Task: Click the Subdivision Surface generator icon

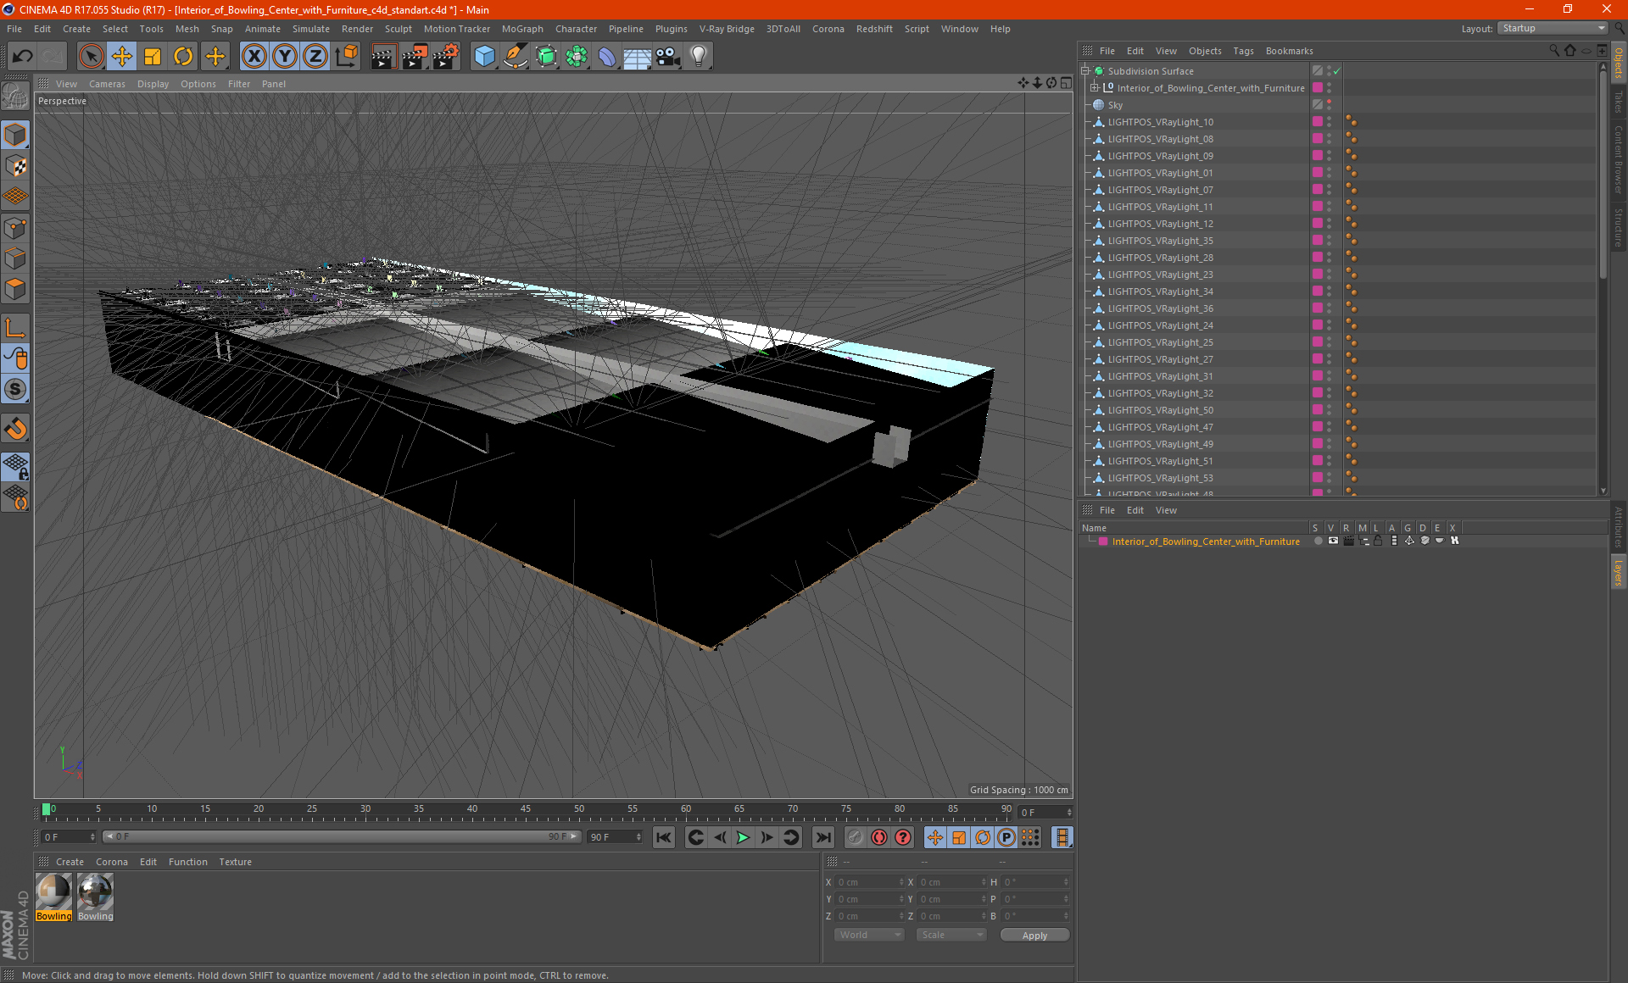Action: point(546,57)
